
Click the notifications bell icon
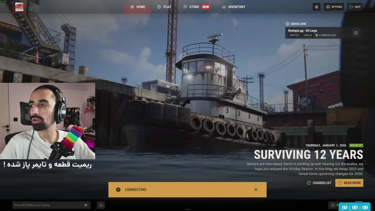(316, 7)
